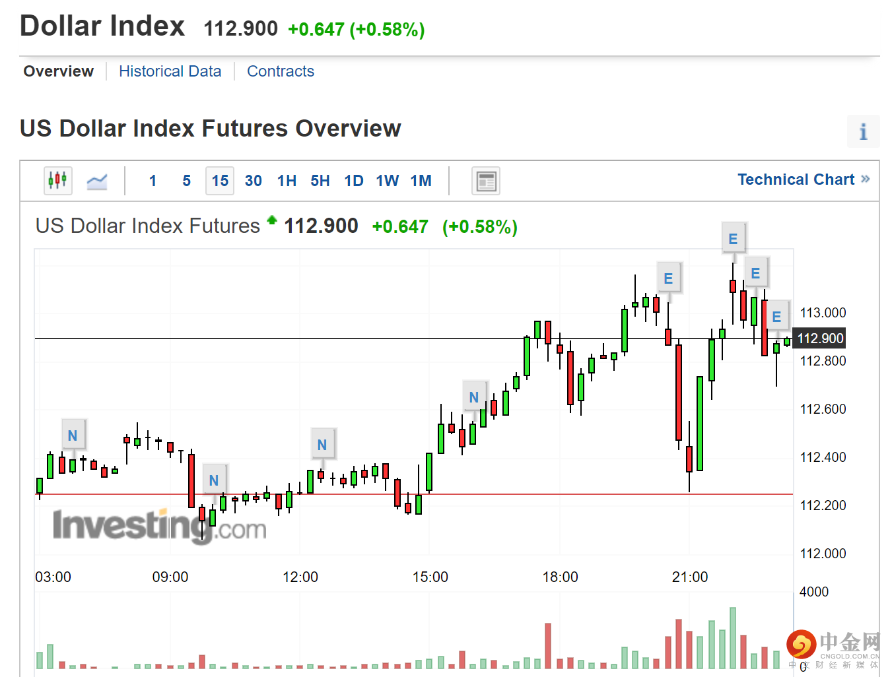Image resolution: width=890 pixels, height=677 pixels.
Task: Select the 1D daily interval
Action: coord(354,181)
